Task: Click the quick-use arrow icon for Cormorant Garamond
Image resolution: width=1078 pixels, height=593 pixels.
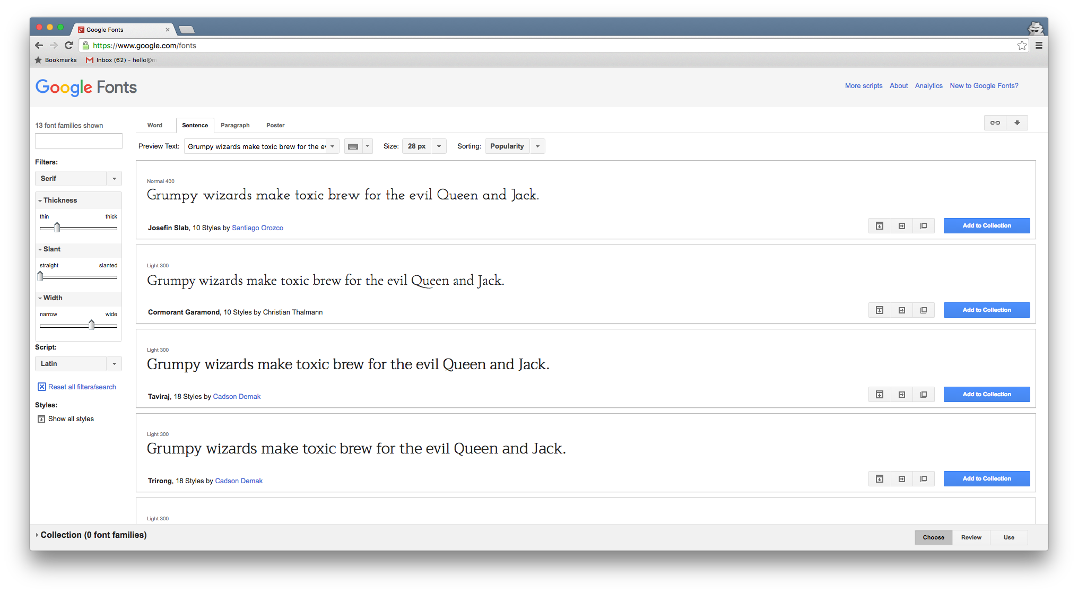Action: tap(901, 310)
